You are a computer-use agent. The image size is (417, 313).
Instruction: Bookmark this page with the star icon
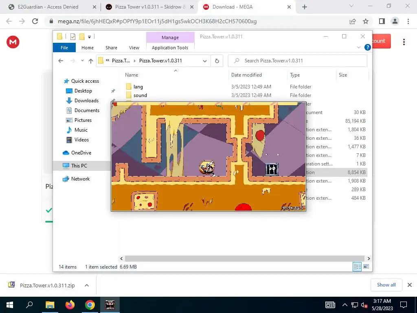pyautogui.click(x=366, y=21)
